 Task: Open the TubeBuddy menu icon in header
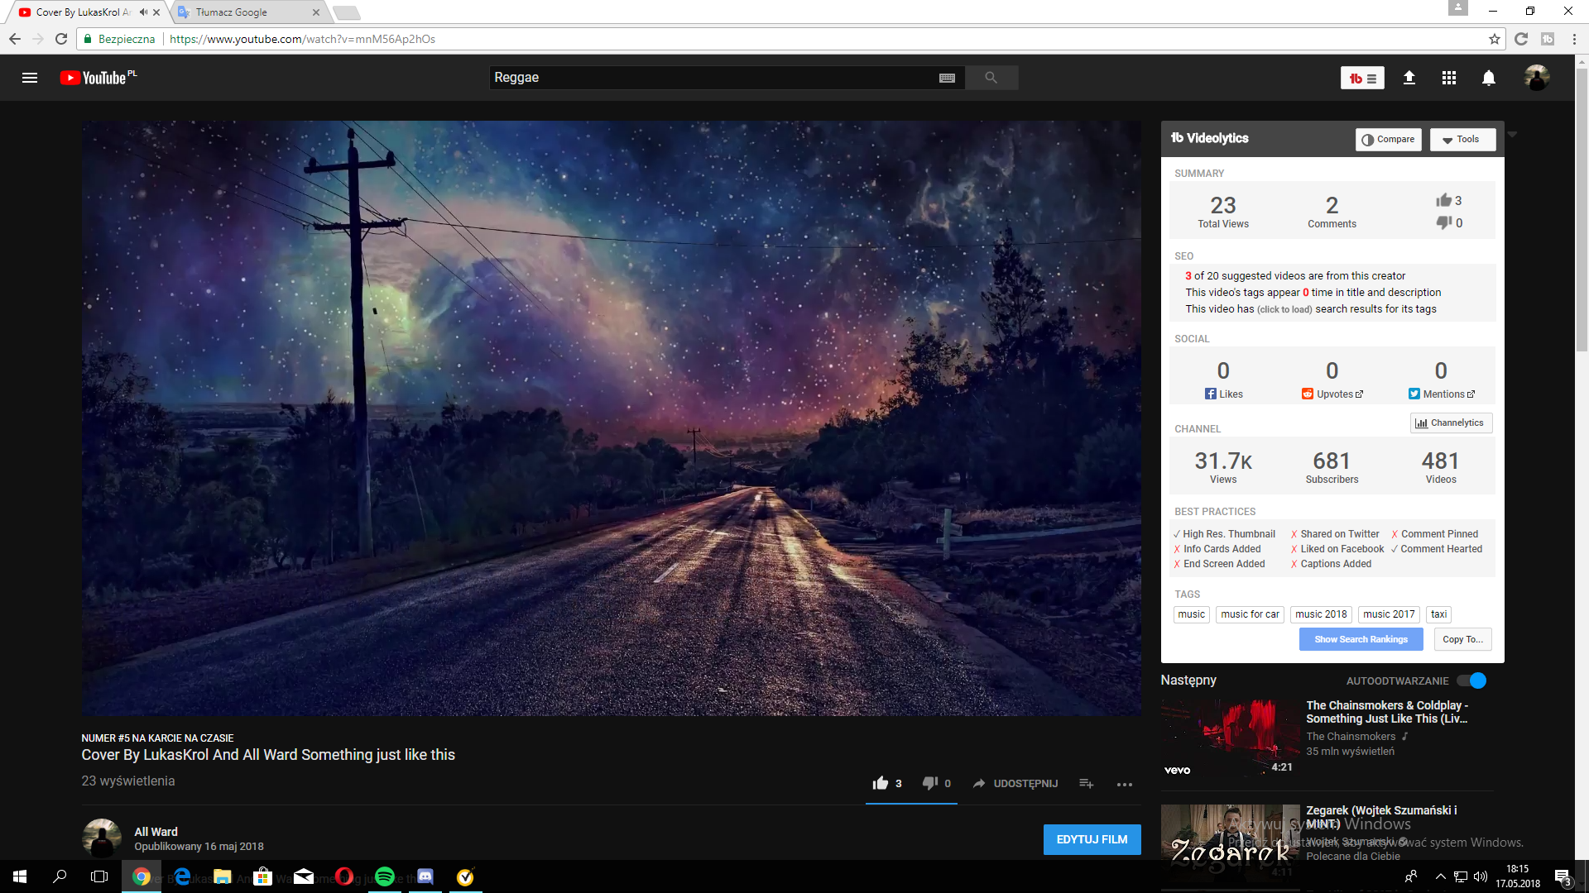coord(1362,78)
